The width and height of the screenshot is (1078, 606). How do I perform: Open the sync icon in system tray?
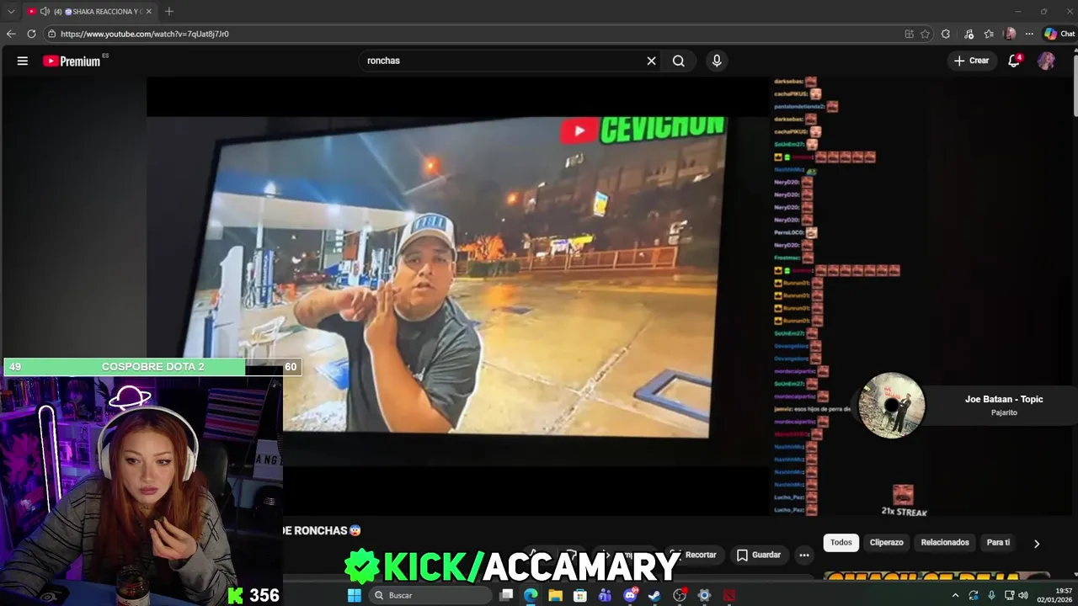click(x=974, y=595)
